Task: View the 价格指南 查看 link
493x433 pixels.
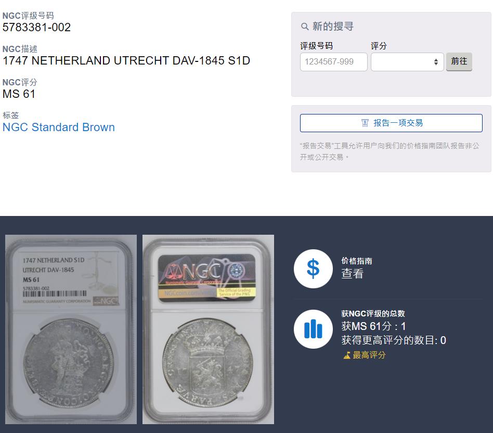Action: coord(352,273)
